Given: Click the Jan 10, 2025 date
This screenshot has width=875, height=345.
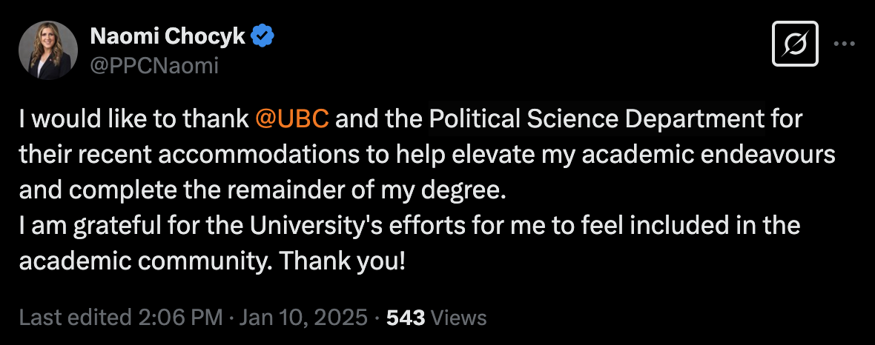Looking at the screenshot, I should [x=303, y=318].
